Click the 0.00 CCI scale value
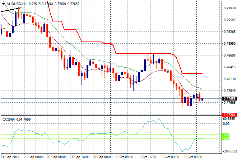This screenshot has height=161, width=237. point(226,124)
